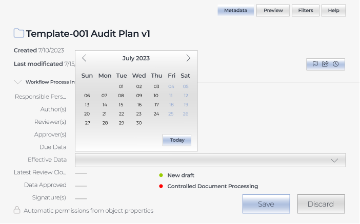Collapse the Workflow Process section
The width and height of the screenshot is (360, 224).
pos(18,82)
